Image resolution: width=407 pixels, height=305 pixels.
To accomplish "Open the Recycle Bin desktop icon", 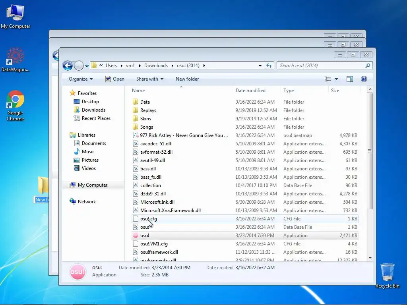I will (x=387, y=276).
